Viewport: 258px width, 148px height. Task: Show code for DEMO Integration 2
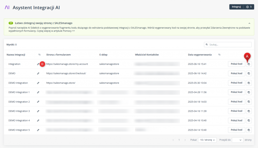pos(236,102)
